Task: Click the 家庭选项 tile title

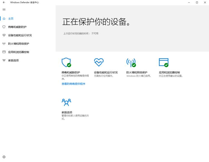Action: [67, 112]
